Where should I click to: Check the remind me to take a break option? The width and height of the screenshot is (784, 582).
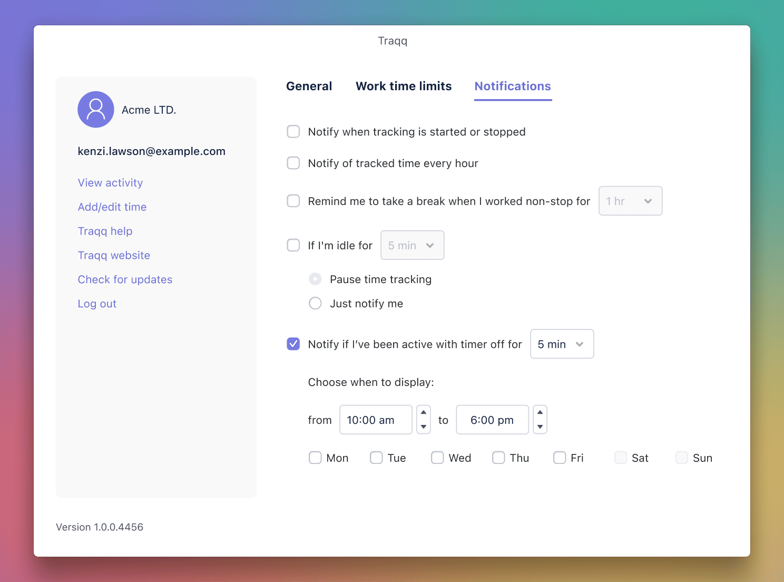click(293, 201)
